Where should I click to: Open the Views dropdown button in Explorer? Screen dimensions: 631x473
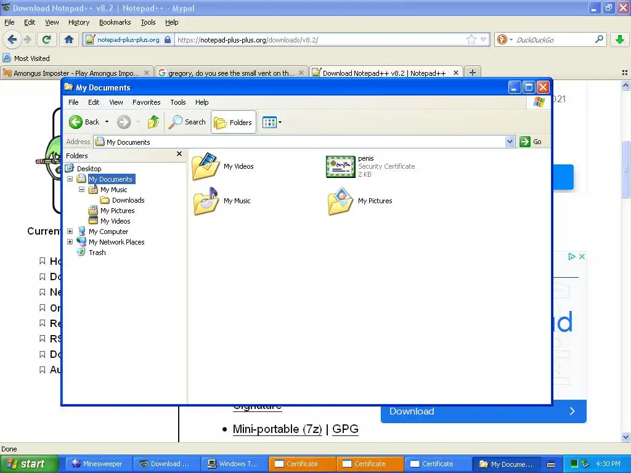272,123
